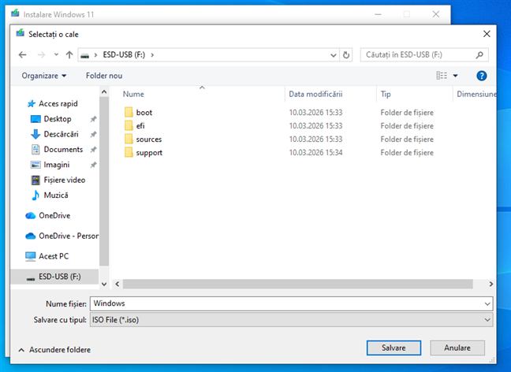The height and width of the screenshot is (372, 511).
Task: Click the magnifier search icon
Action: click(479, 54)
